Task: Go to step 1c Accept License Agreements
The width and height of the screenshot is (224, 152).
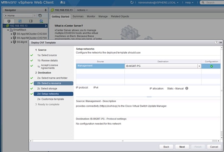Action: pos(48,67)
